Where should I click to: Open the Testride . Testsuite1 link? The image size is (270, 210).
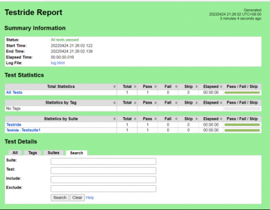(x=23, y=130)
